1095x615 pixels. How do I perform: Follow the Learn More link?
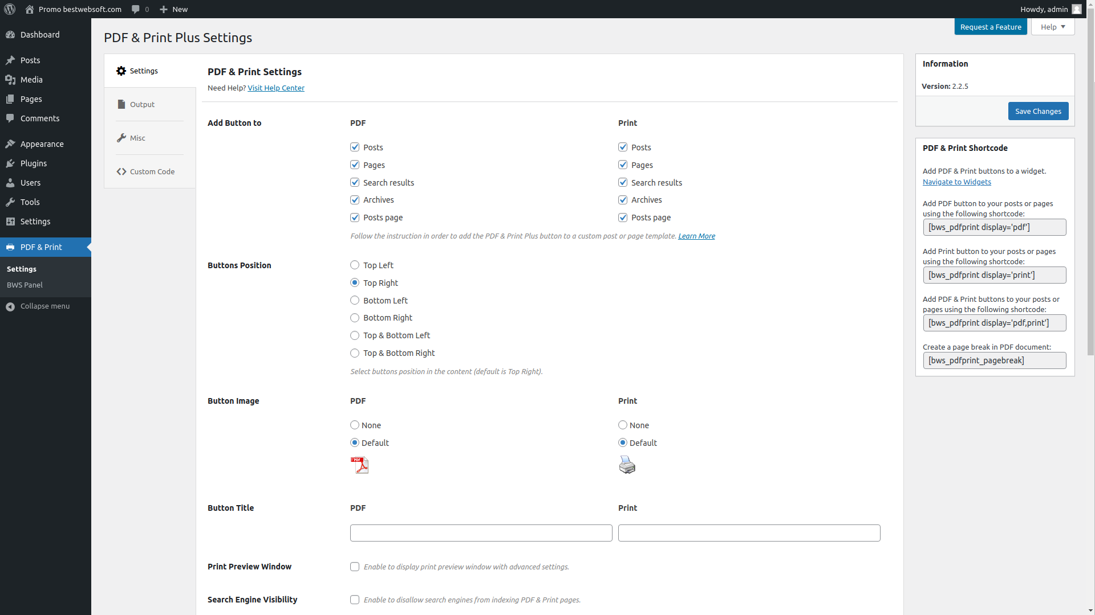coord(696,236)
